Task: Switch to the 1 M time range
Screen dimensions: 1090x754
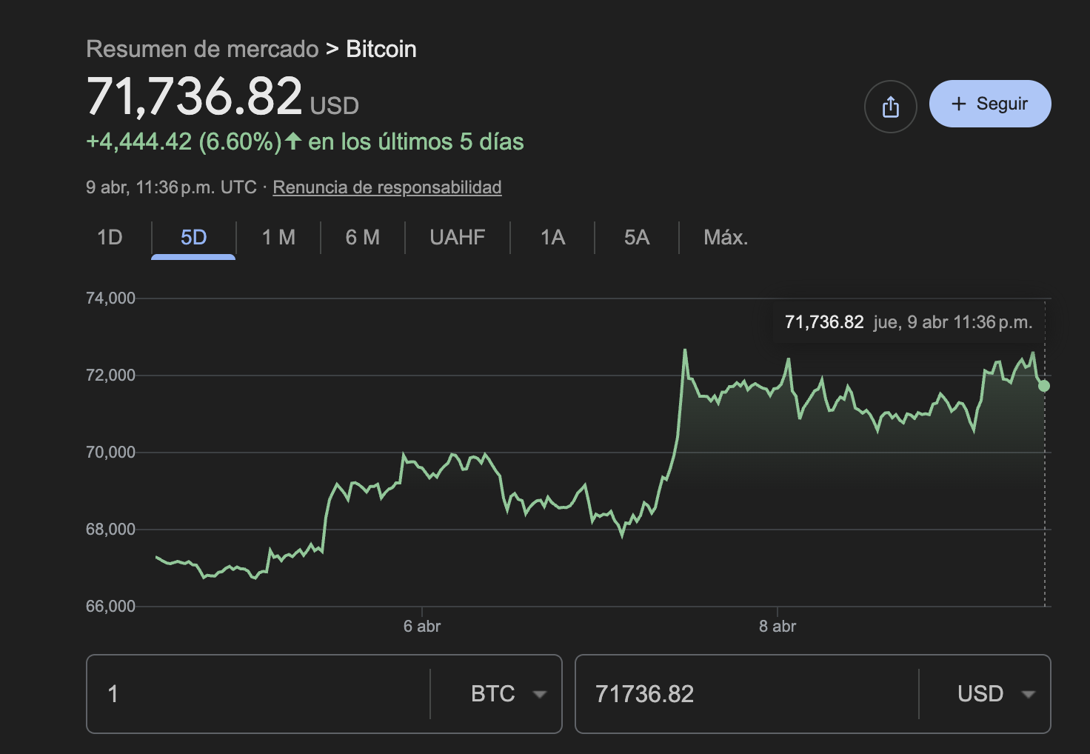Action: [x=278, y=237]
